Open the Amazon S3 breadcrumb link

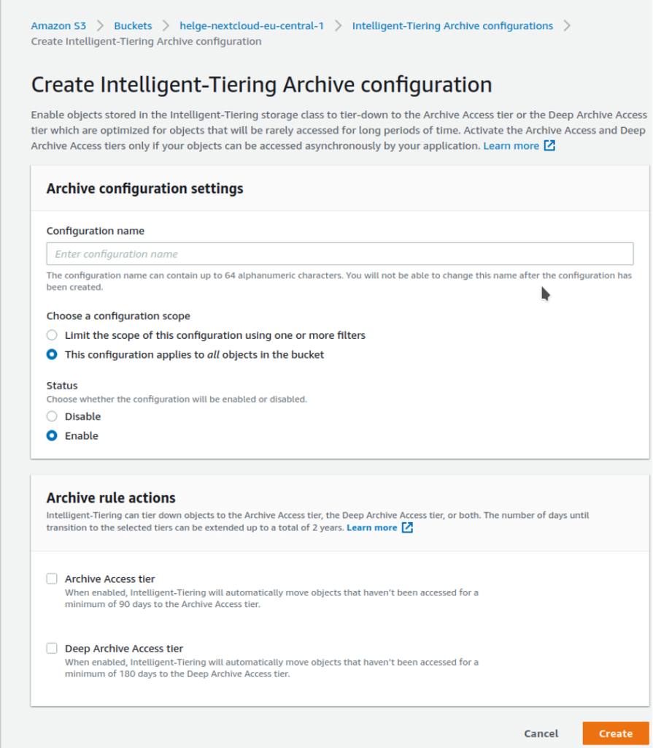coord(58,26)
